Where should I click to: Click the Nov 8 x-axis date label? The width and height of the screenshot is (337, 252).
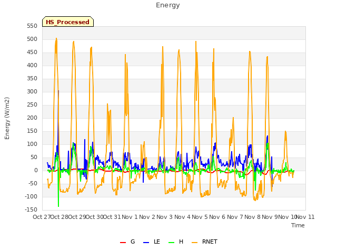coord(253,217)
